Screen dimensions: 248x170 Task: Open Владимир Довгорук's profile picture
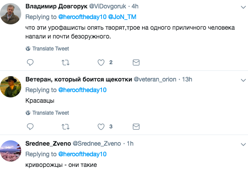tap(11, 14)
